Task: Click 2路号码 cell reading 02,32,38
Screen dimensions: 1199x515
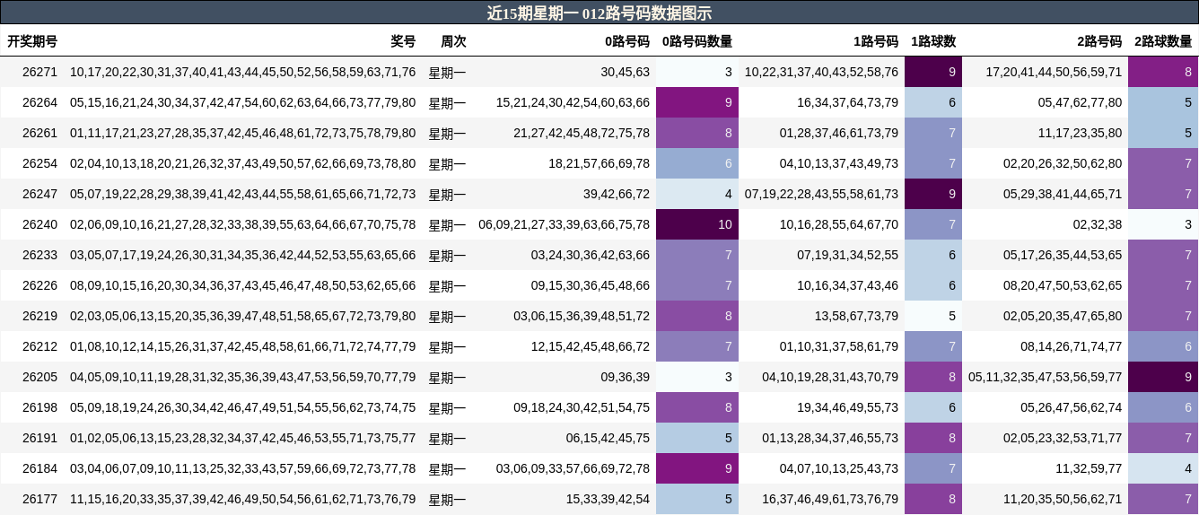Action: pyautogui.click(x=1097, y=224)
